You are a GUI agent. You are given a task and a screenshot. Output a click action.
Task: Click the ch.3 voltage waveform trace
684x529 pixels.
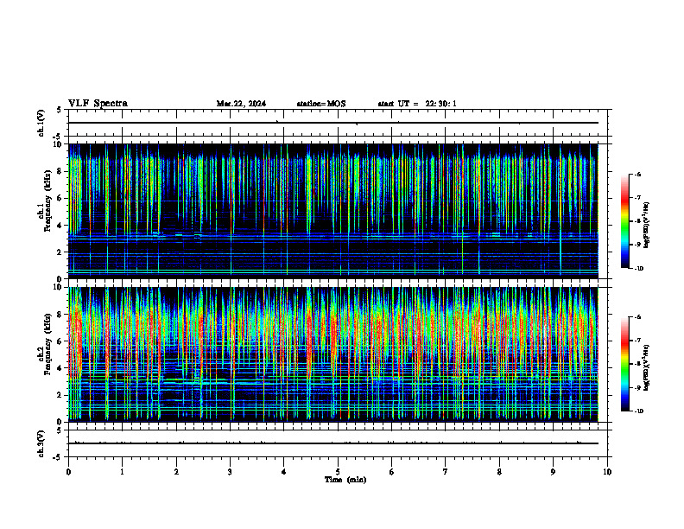pyautogui.click(x=333, y=443)
